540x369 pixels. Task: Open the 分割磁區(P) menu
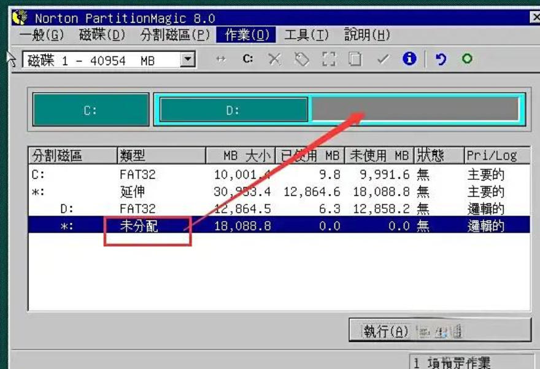click(175, 35)
